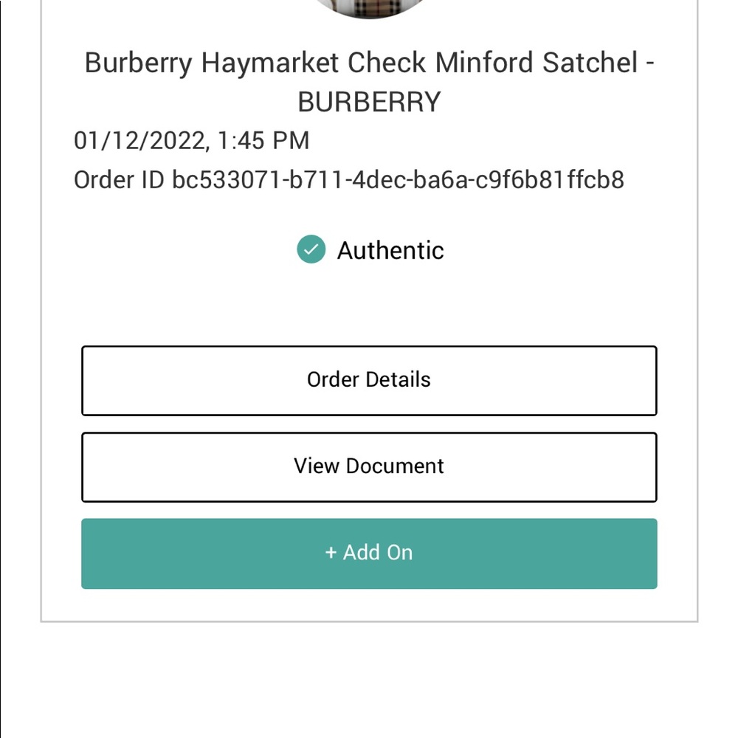Screen dimensions: 738x738
Task: Open the circular Burberry product thumbnail
Action: [x=370, y=7]
